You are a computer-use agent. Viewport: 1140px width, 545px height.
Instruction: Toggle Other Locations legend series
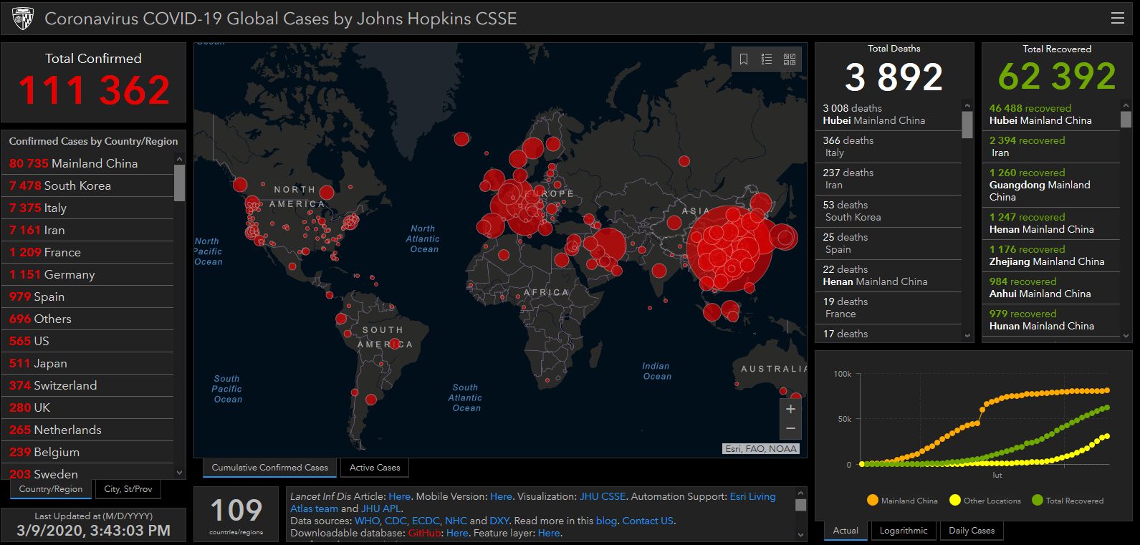(985, 501)
